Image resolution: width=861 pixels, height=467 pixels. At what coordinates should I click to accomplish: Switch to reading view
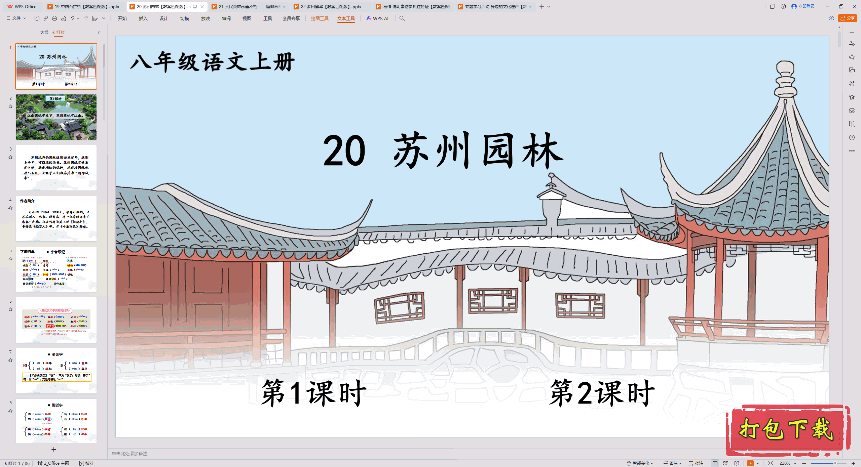[x=737, y=463]
